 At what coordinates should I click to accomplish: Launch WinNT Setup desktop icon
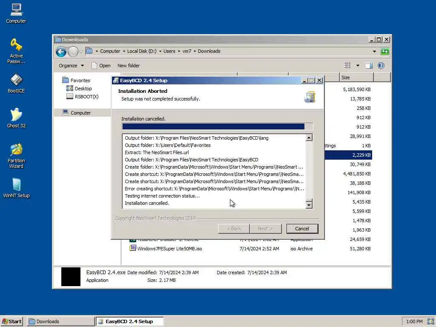pyautogui.click(x=16, y=188)
